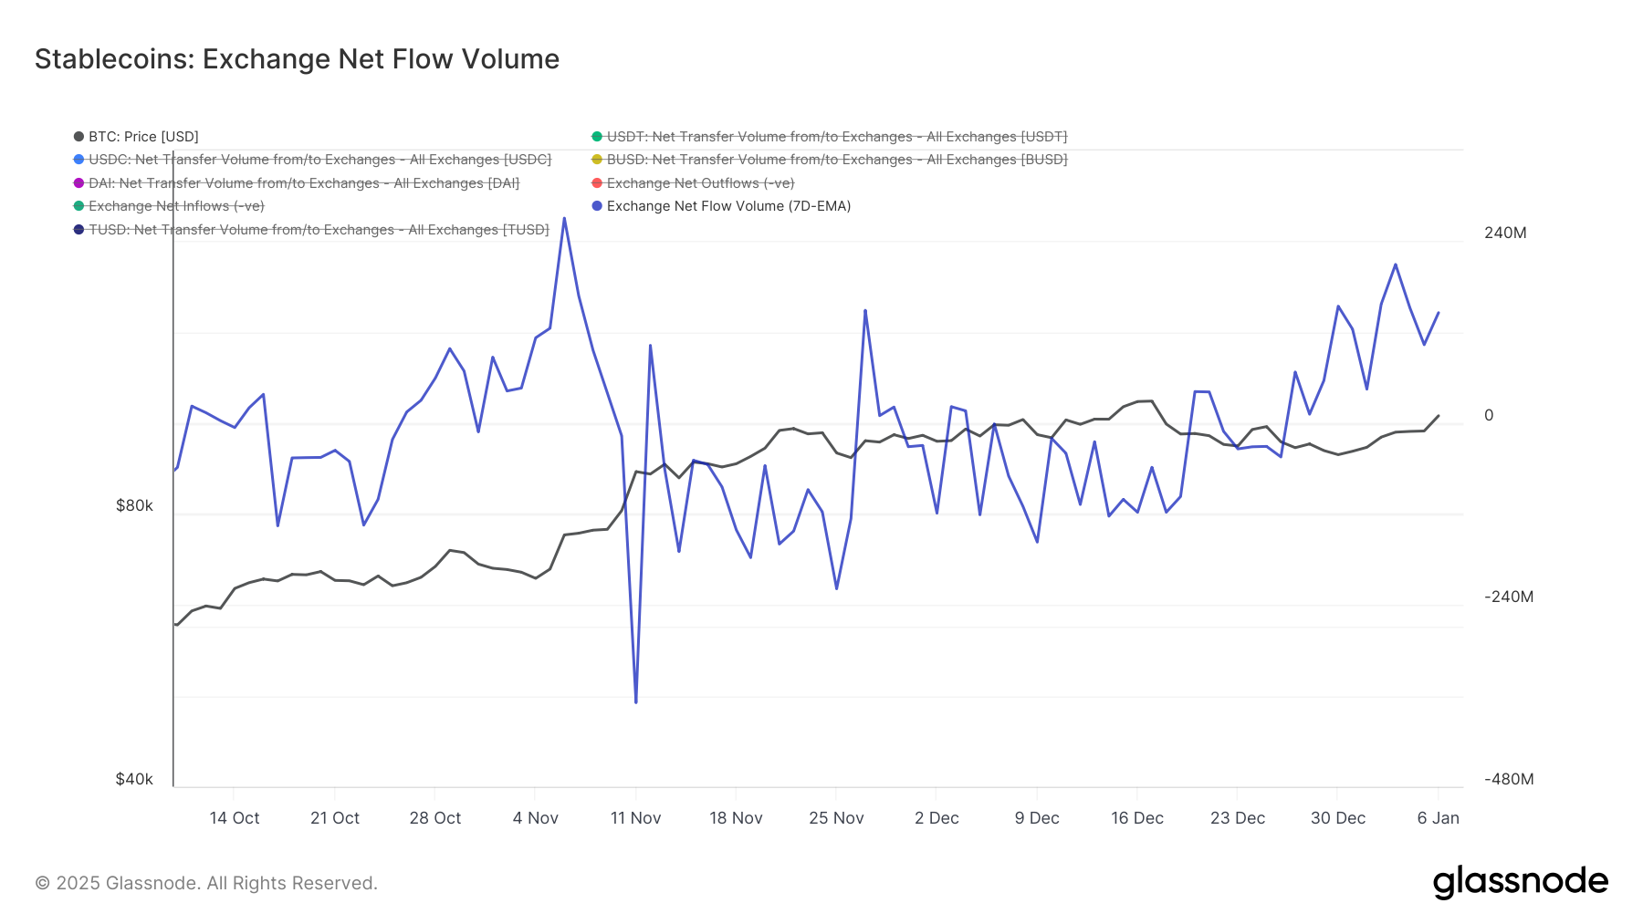1643x924 pixels.
Task: Click the BTC Price legend dot
Action: point(79,137)
